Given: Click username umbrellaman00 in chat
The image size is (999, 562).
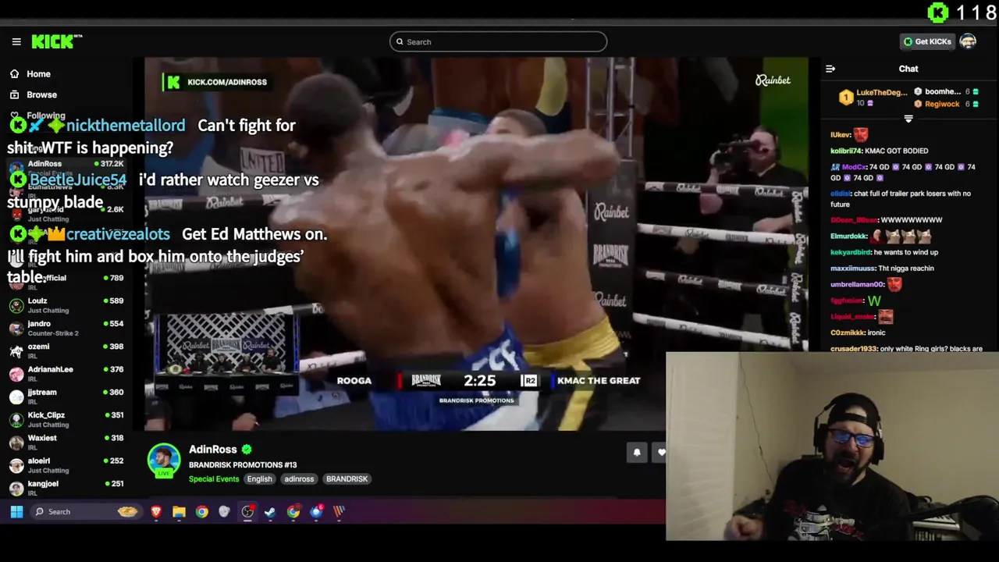Looking at the screenshot, I should click(857, 285).
